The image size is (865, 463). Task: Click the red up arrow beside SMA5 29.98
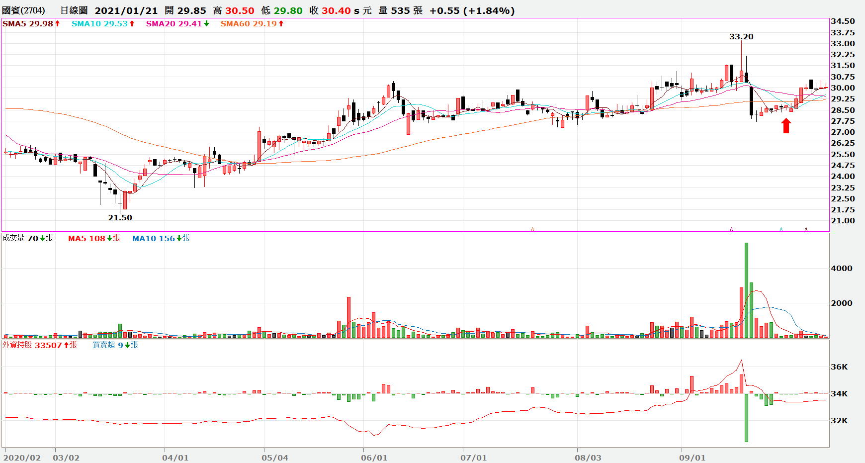[x=57, y=24]
